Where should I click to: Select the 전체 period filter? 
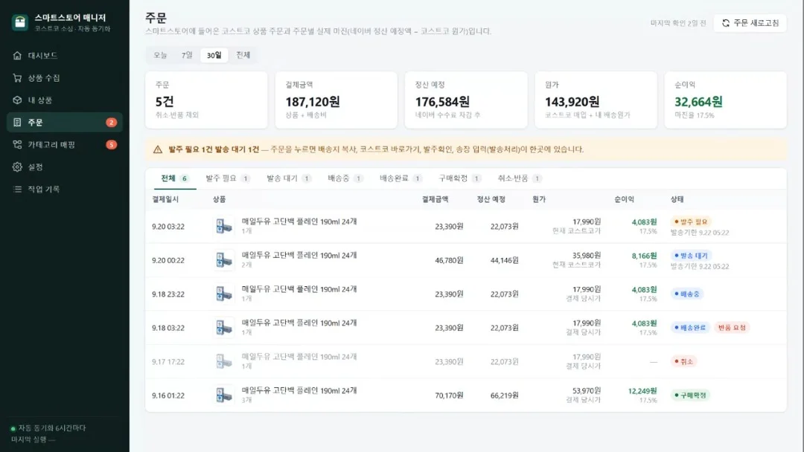coord(243,55)
